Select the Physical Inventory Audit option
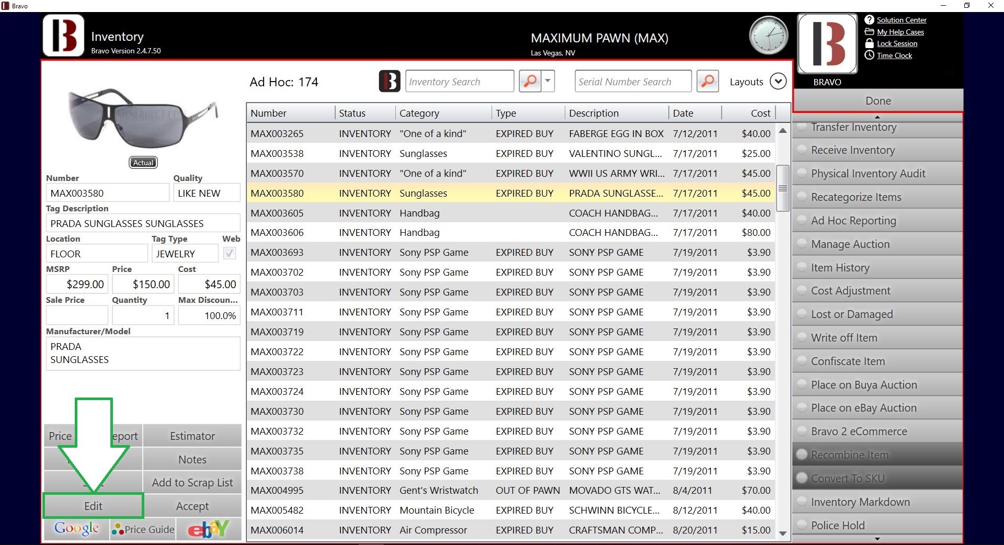The height and width of the screenshot is (545, 1004). coord(877,174)
